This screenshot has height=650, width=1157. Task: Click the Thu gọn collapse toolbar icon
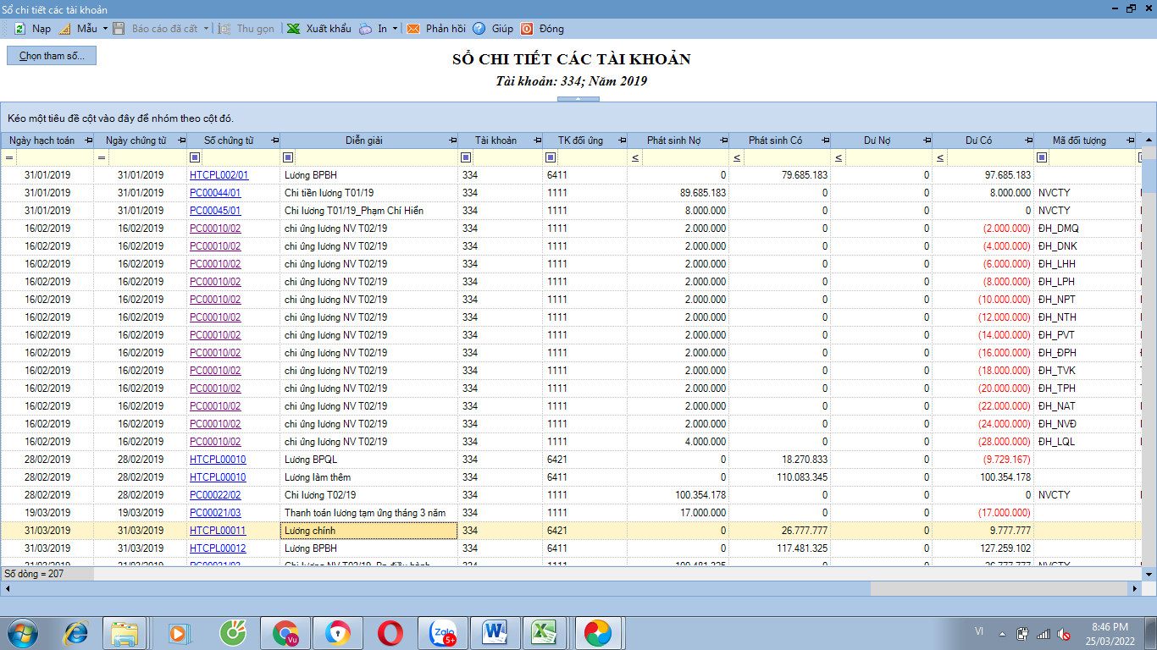(224, 28)
